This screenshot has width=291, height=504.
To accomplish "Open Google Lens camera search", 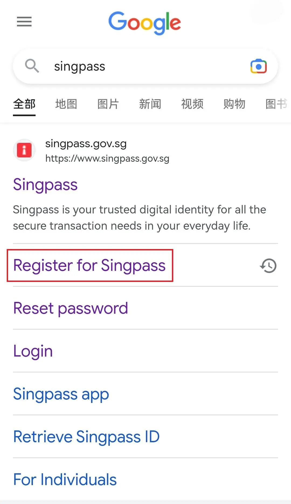I will point(258,66).
